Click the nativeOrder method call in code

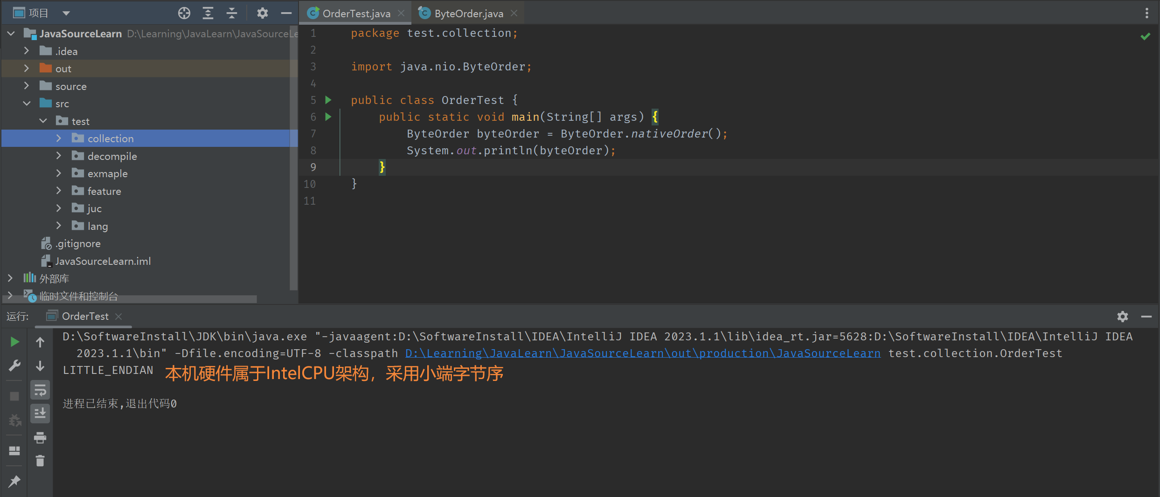669,134
